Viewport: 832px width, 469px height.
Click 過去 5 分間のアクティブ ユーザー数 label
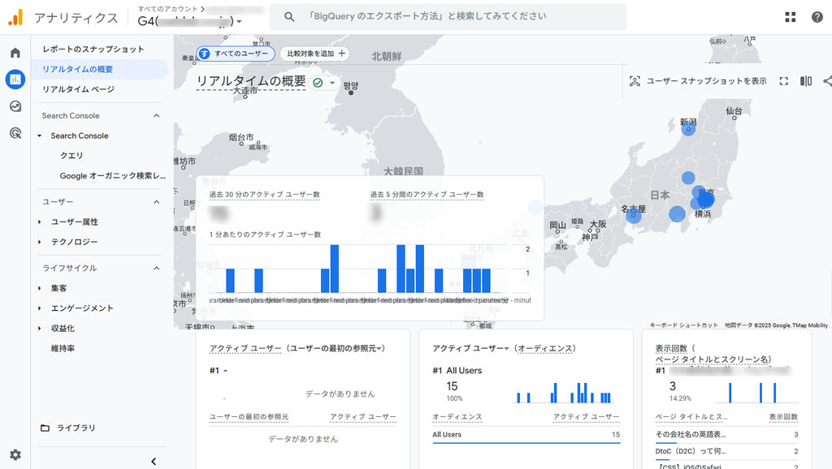pos(427,195)
